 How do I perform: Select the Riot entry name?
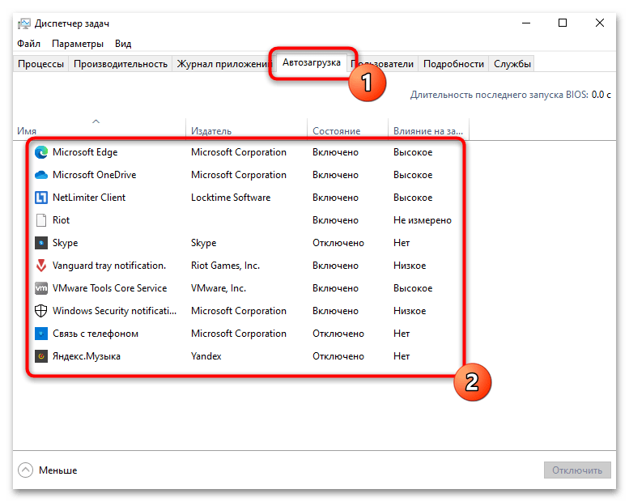(61, 220)
